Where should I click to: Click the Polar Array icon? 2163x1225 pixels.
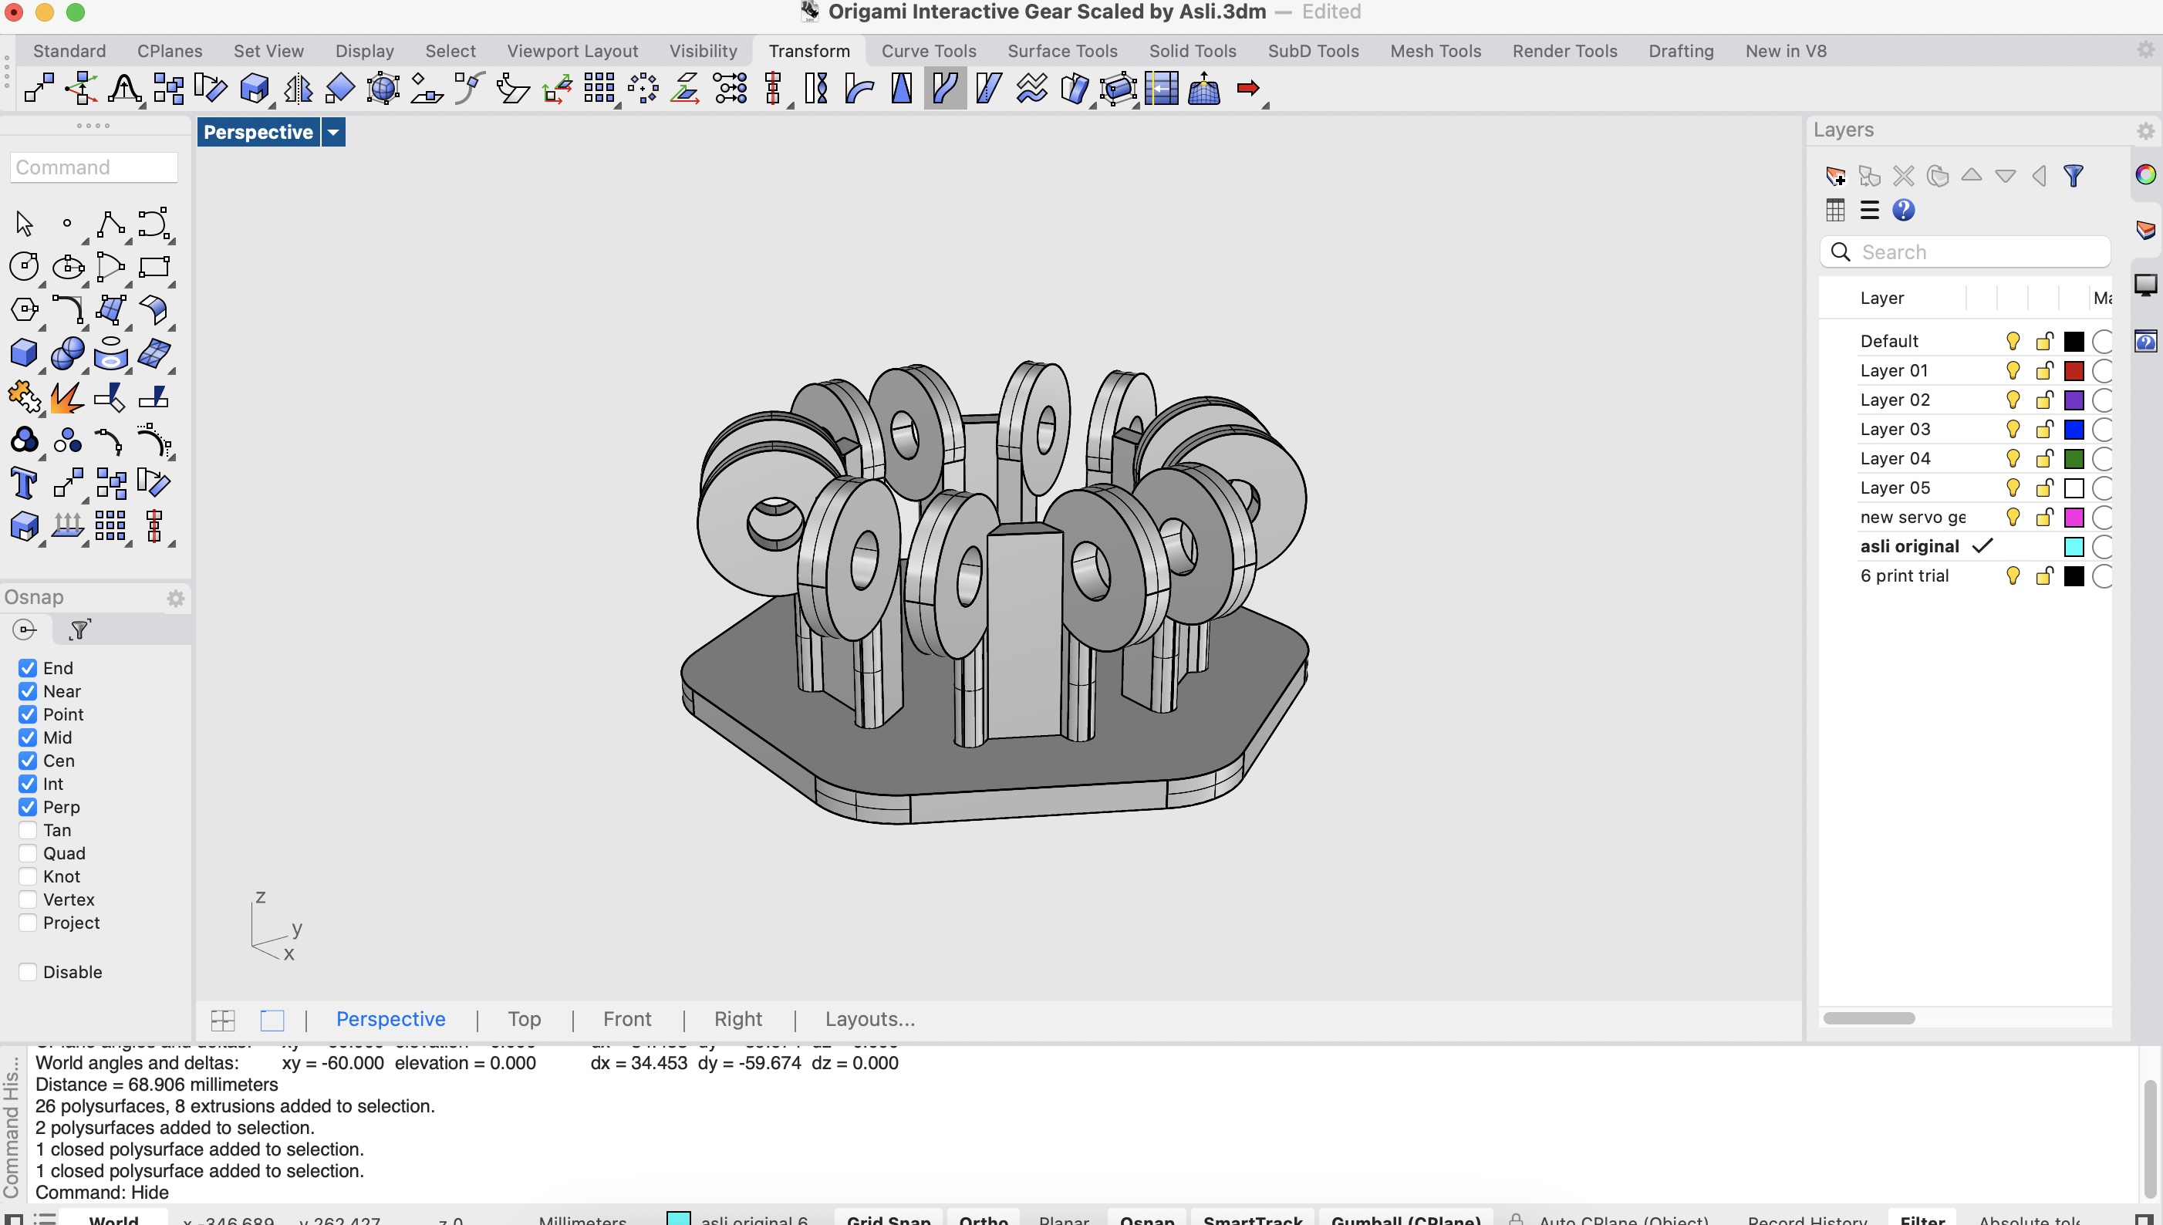pos(643,87)
